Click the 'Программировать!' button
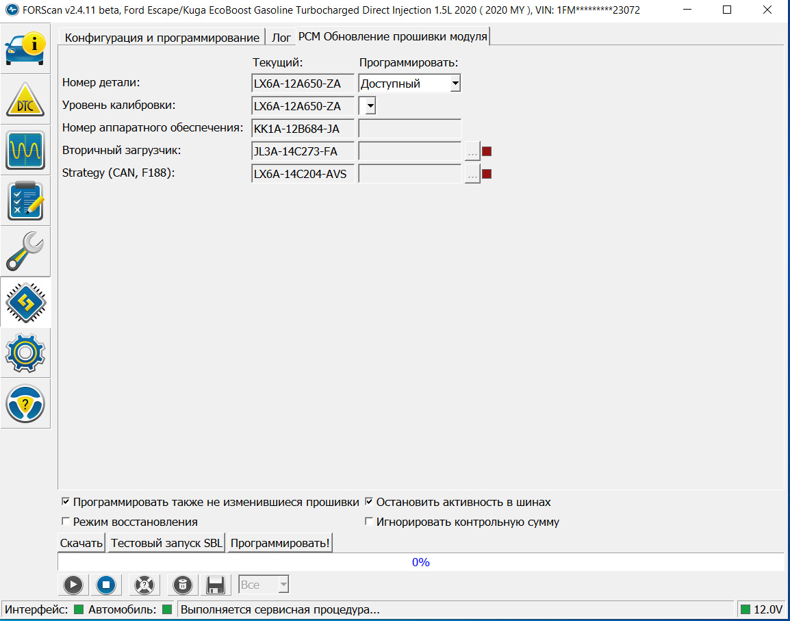The image size is (790, 621). [280, 543]
